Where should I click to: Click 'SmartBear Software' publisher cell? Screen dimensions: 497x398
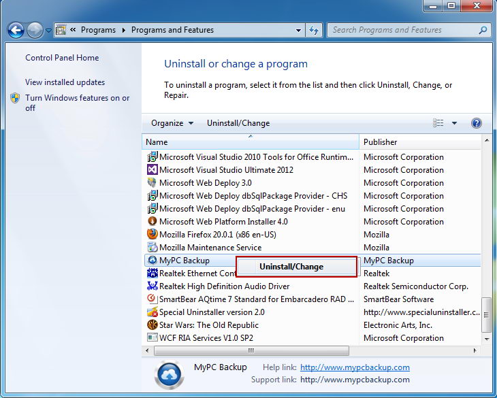pyautogui.click(x=398, y=299)
